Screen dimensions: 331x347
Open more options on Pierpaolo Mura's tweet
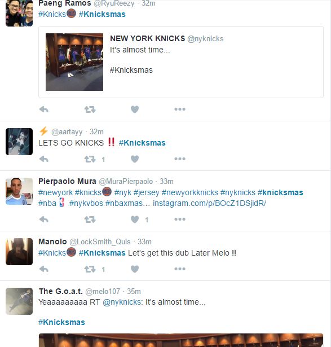coord(180,219)
